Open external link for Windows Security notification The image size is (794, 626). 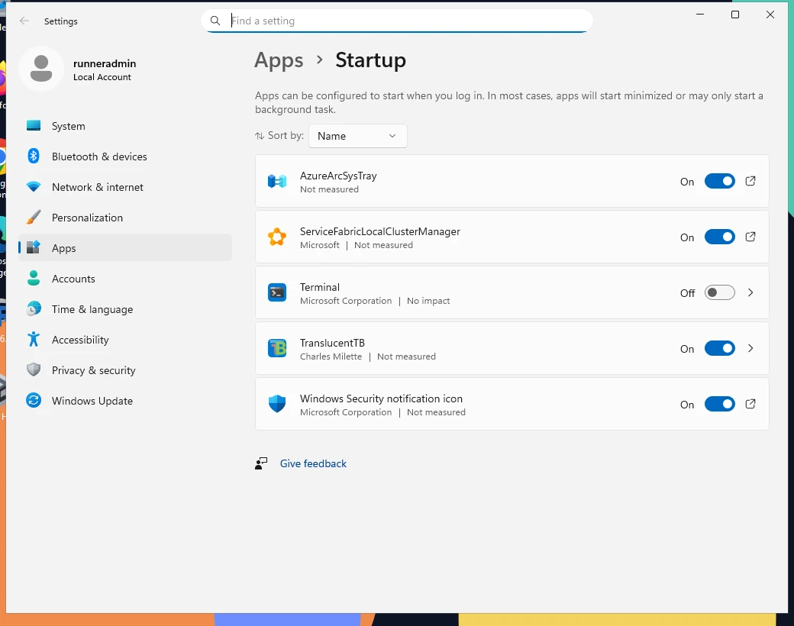(750, 404)
